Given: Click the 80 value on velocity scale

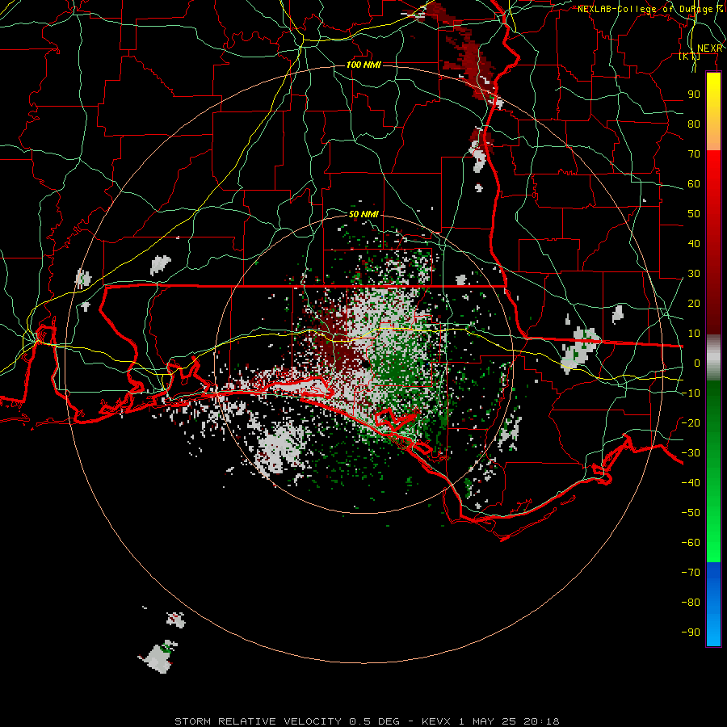Looking at the screenshot, I should click(694, 124).
